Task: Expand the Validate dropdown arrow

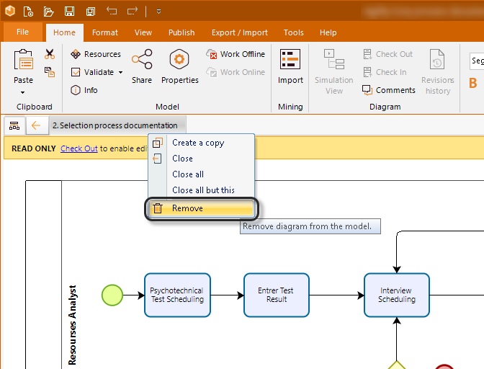Action: tap(121, 72)
